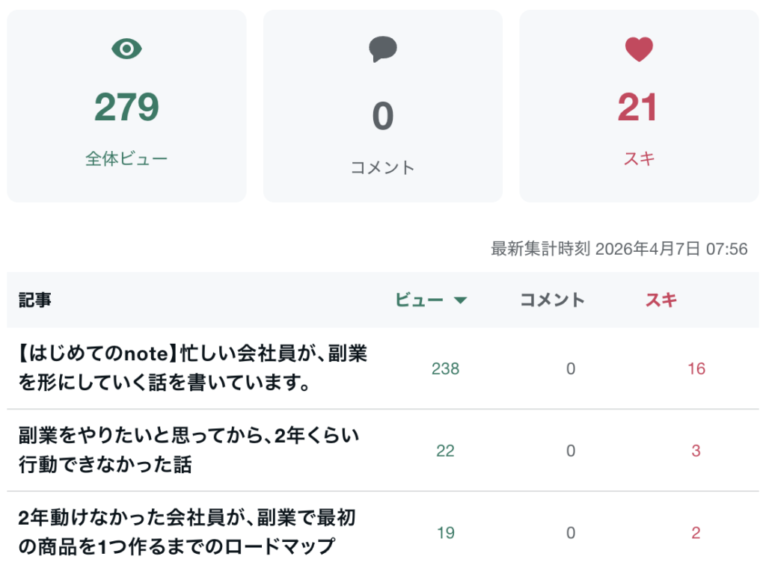Select the コメント card label
Screen dimensions: 766x583
(x=382, y=167)
